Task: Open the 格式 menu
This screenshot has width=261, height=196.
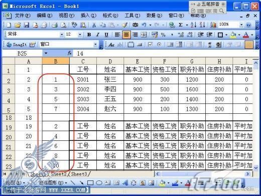Action: pyautogui.click(x=110, y=16)
